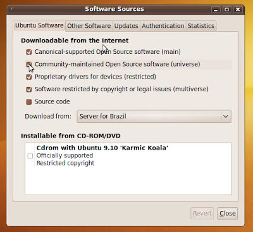
Task: Click the 'Software Sources' title bar text
Action: click(x=114, y=9)
